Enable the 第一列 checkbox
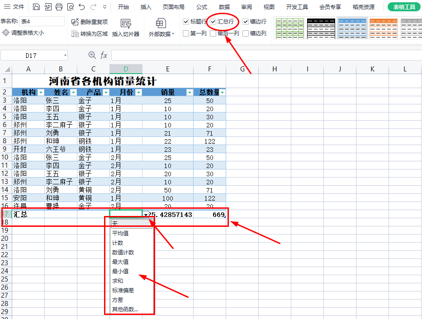 [x=186, y=33]
